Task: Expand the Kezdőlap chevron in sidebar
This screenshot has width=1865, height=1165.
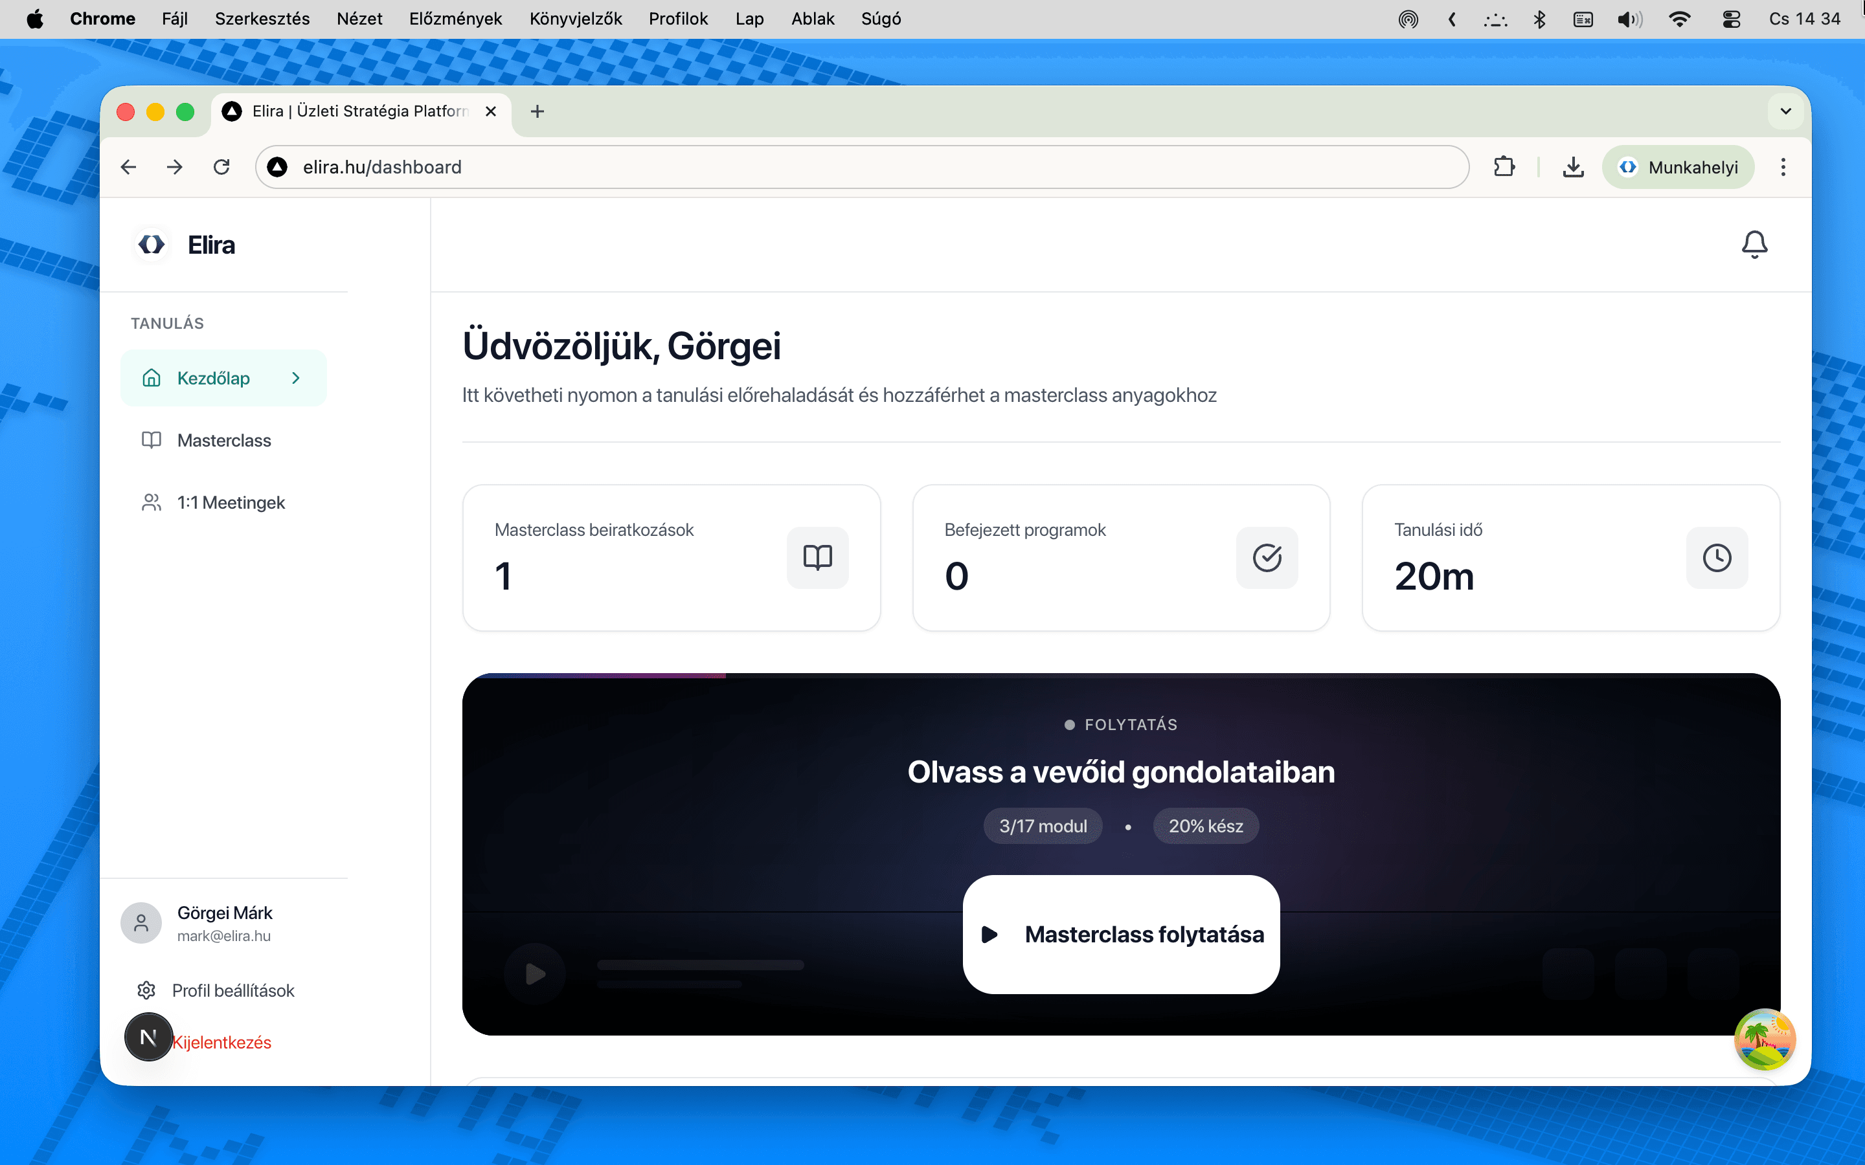Action: pos(296,377)
